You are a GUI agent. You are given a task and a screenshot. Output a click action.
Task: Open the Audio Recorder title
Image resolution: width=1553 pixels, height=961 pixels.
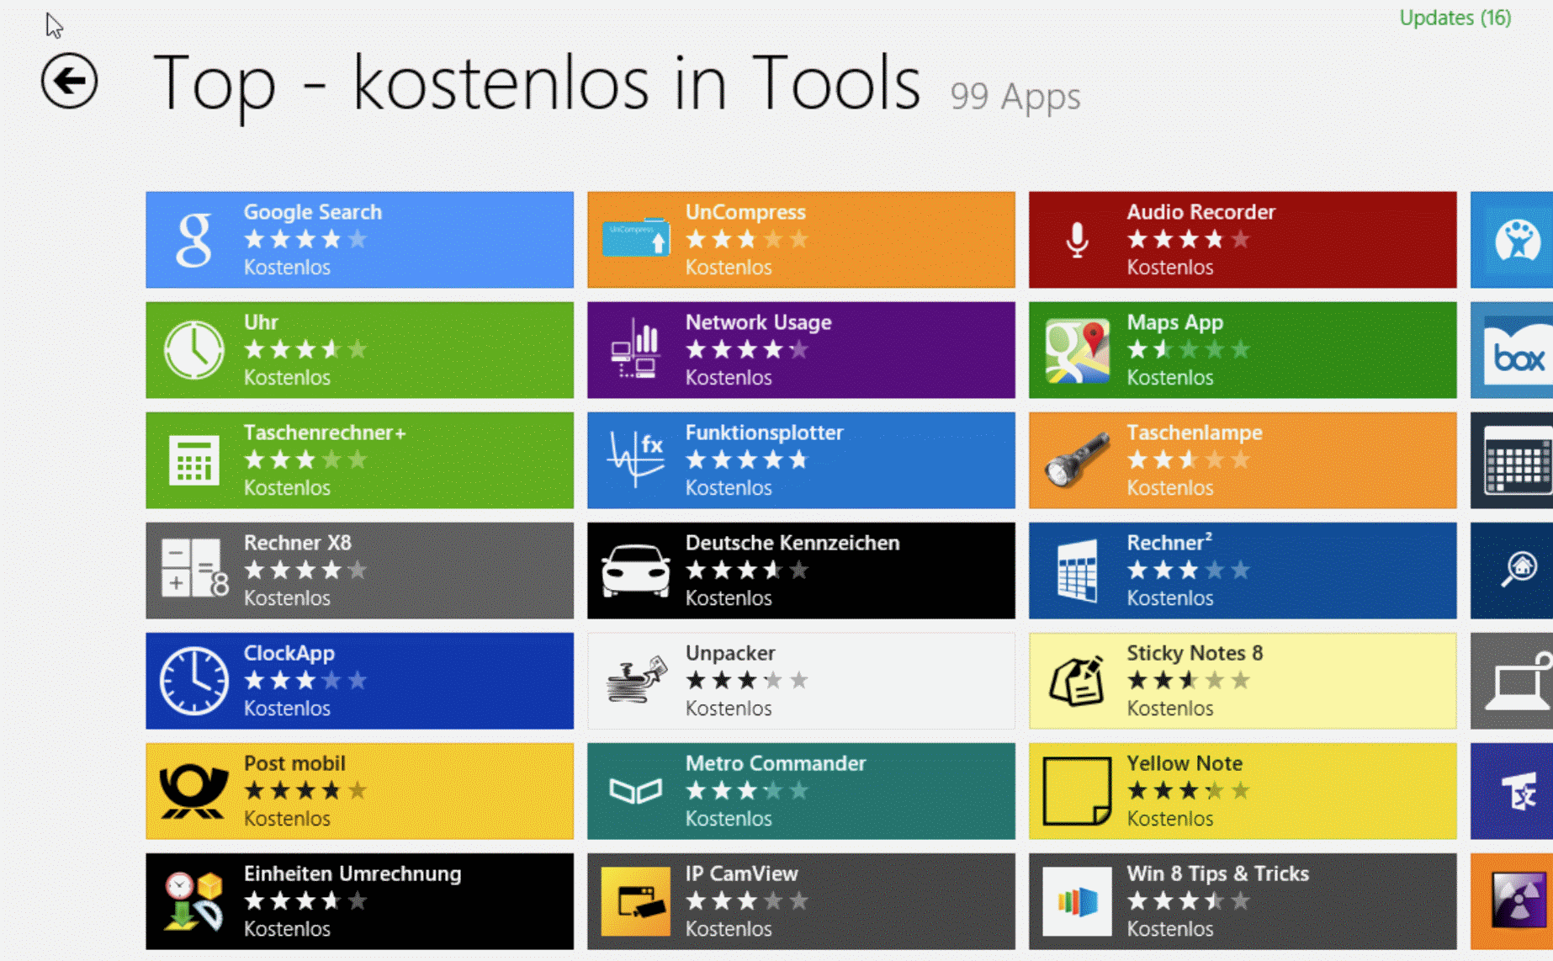click(1201, 212)
